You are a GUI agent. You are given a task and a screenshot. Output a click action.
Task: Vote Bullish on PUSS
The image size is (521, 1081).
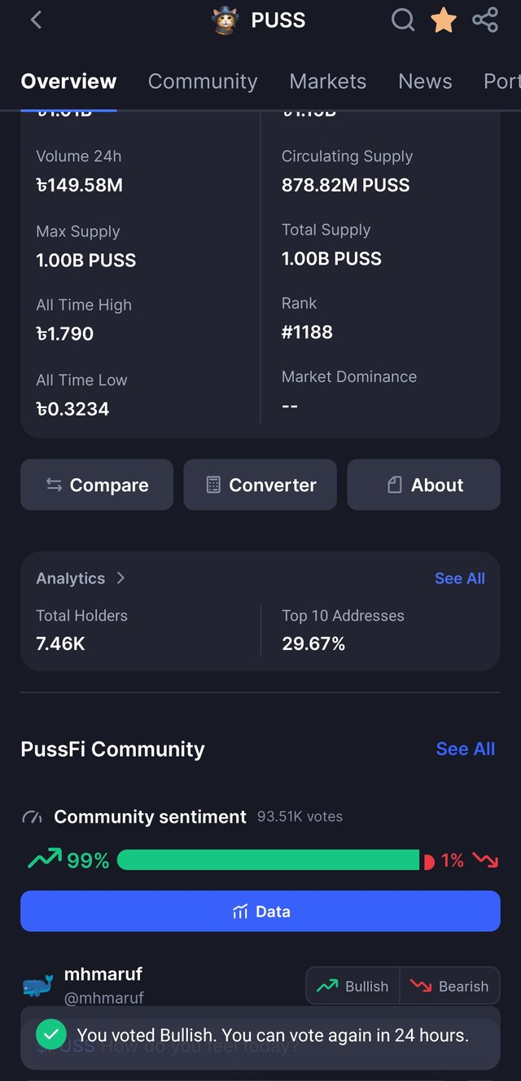click(x=353, y=986)
